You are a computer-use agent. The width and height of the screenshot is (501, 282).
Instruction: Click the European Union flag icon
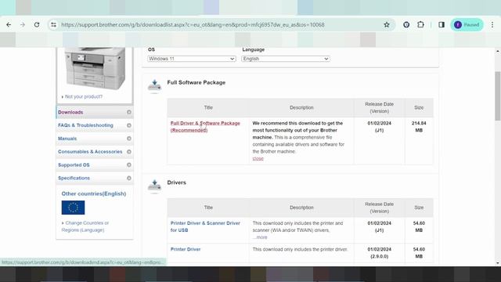pos(73,208)
